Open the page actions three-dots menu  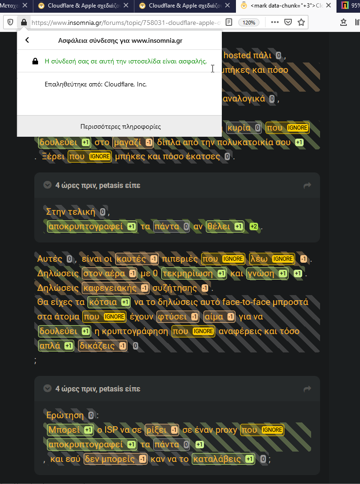[274, 22]
